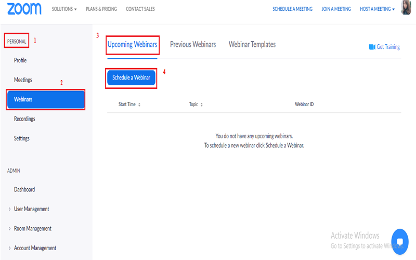The image size is (416, 260).
Task: Sort by Start Time arrows
Action: pos(139,105)
